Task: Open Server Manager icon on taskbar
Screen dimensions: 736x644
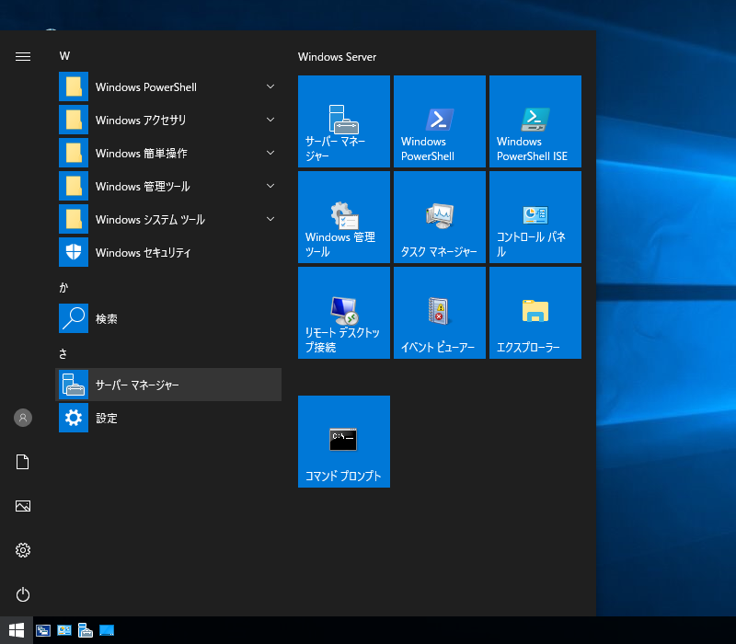Action: pos(86,630)
